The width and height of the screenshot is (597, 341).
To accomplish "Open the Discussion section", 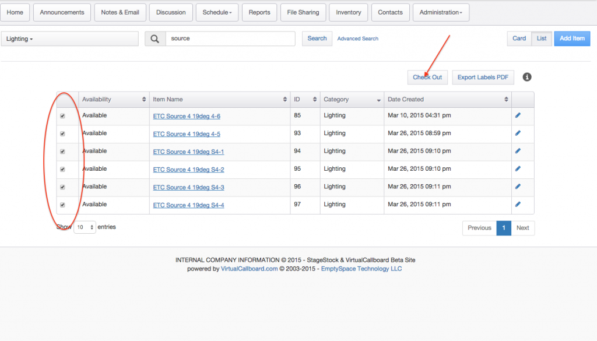I will coord(171,13).
